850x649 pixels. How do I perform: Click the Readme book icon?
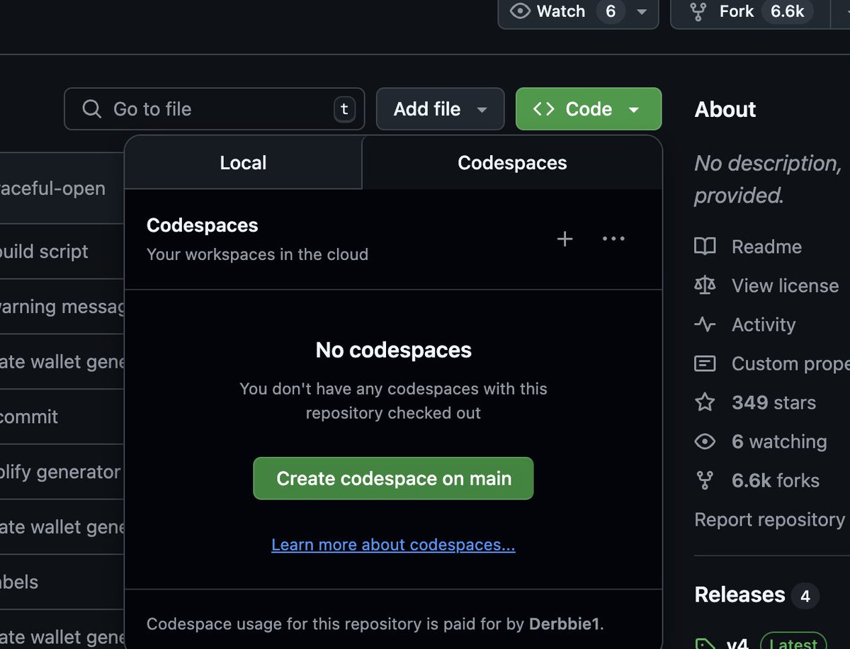705,247
